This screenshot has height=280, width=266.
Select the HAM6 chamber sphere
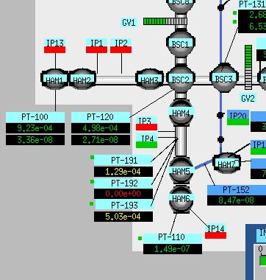[181, 198]
